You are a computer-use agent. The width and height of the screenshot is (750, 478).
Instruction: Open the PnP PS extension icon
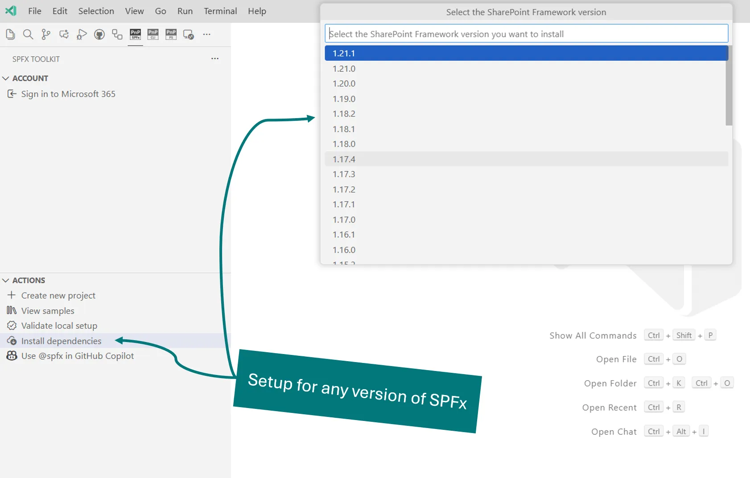(171, 34)
